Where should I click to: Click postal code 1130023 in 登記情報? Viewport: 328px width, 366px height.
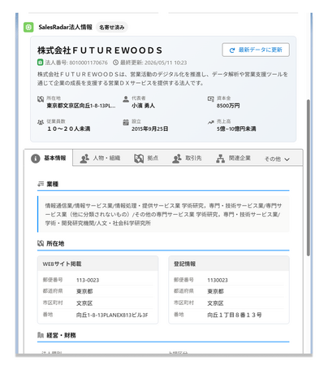[x=218, y=280]
